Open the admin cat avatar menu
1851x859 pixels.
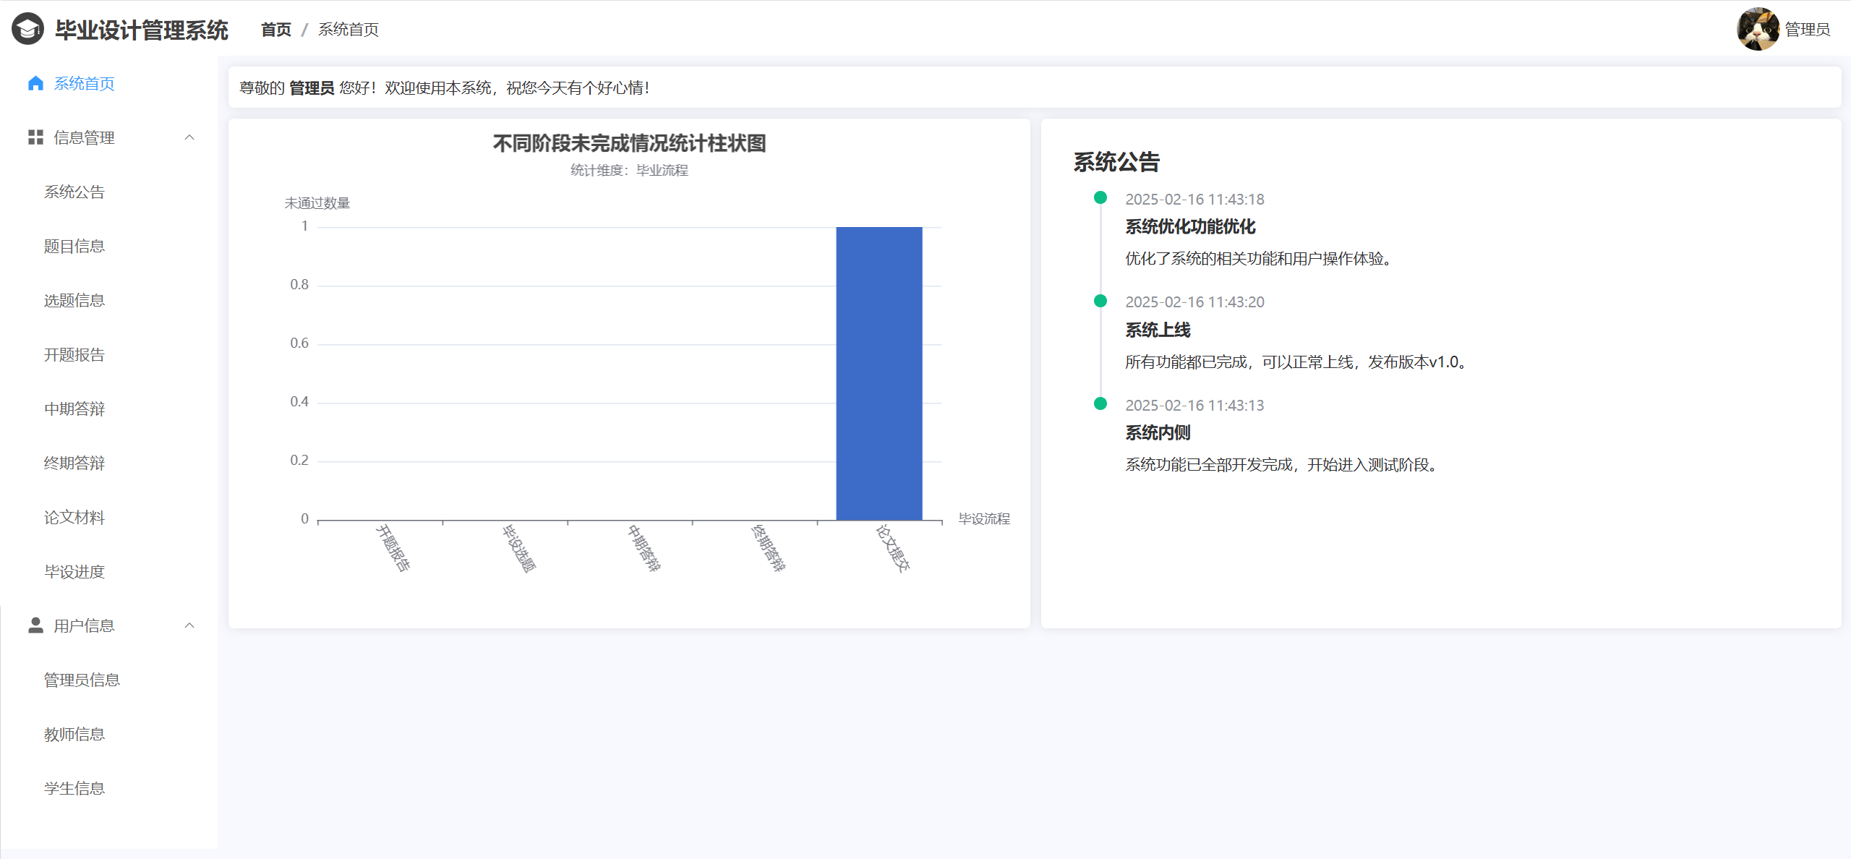pos(1758,29)
